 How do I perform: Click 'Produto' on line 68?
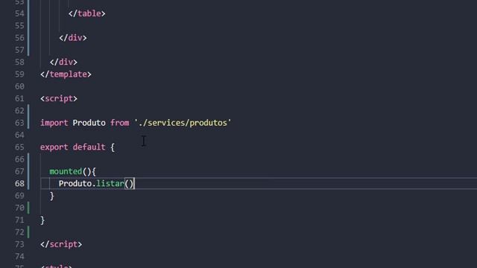pyautogui.click(x=75, y=184)
